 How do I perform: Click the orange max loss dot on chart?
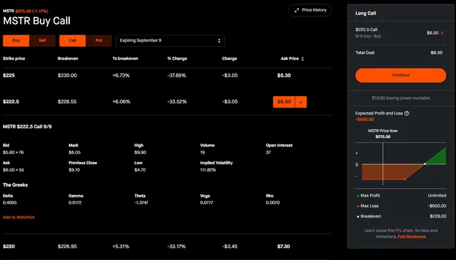[x=404, y=179]
